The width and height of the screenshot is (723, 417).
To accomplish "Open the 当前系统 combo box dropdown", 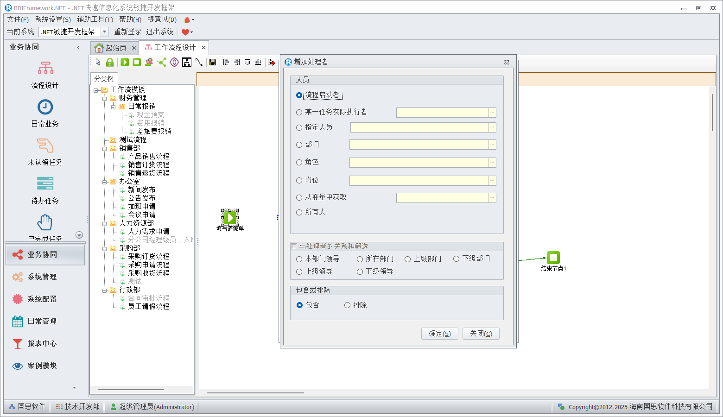I will pos(105,32).
